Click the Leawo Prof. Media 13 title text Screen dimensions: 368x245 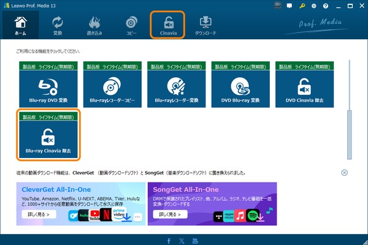33,6
